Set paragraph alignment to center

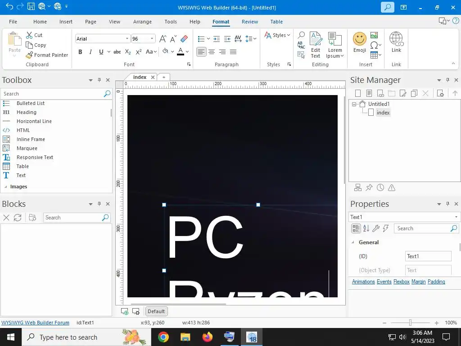212,52
